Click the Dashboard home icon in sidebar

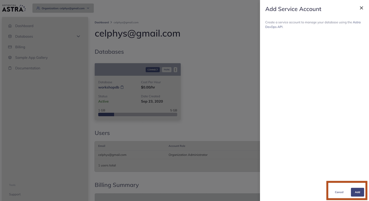10,26
